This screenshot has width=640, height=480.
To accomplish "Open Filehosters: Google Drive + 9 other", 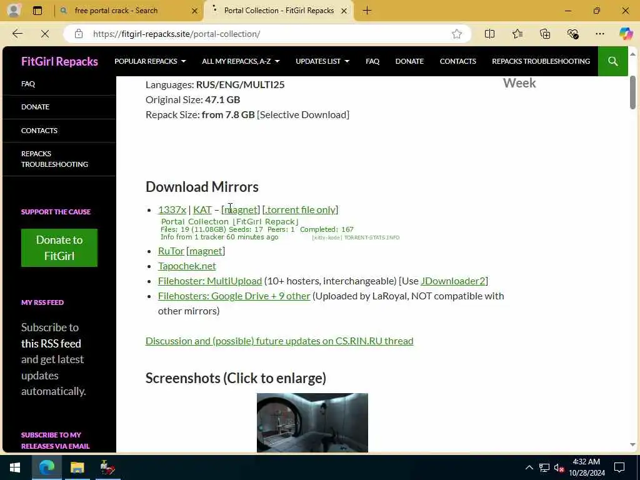I will [234, 296].
